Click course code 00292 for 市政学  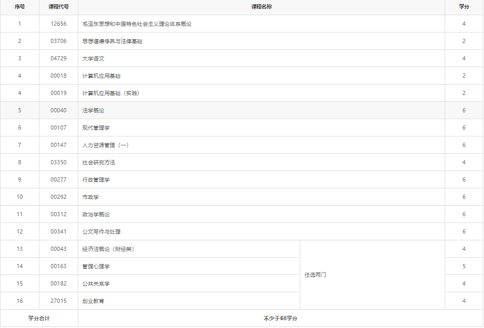click(x=58, y=197)
